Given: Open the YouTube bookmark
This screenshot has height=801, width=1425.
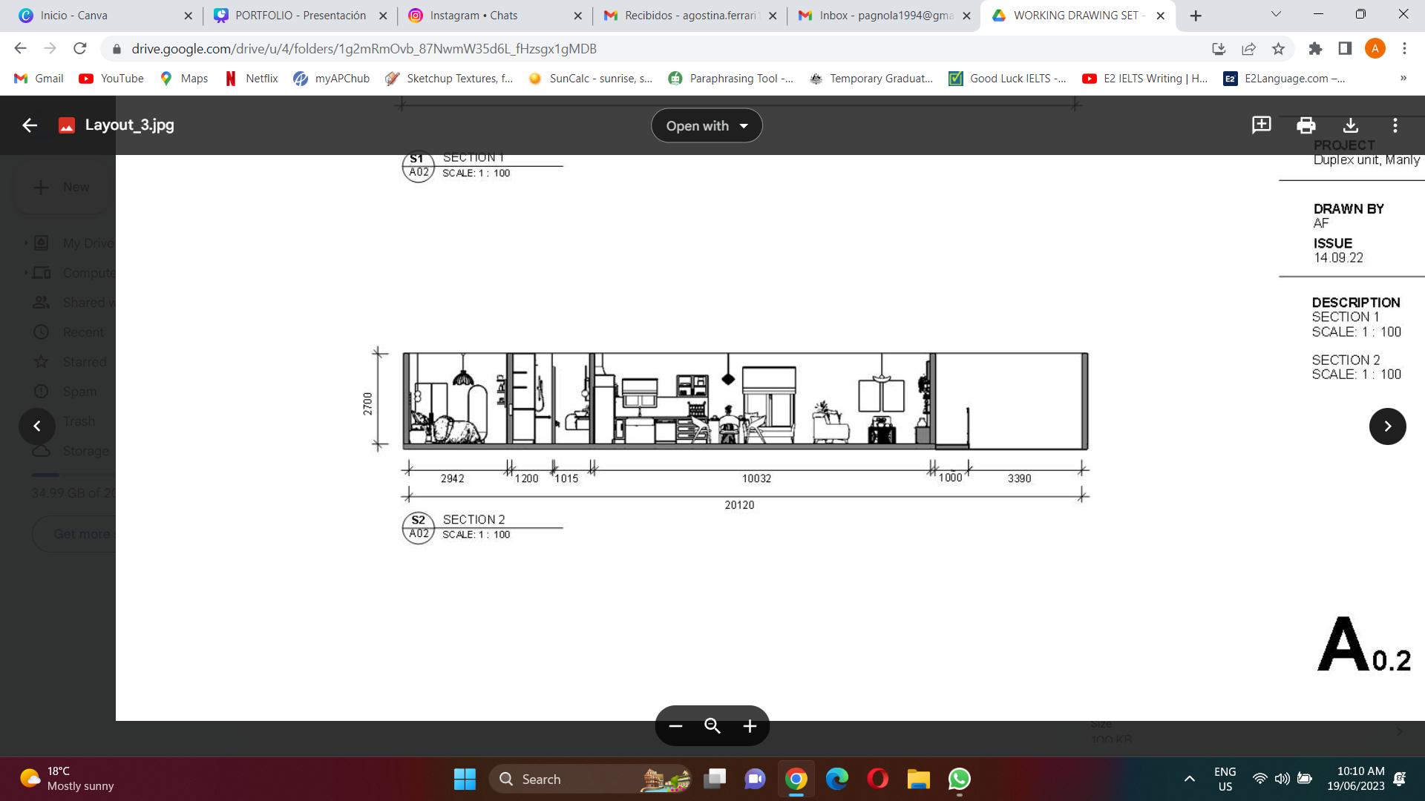Looking at the screenshot, I should coord(111,79).
